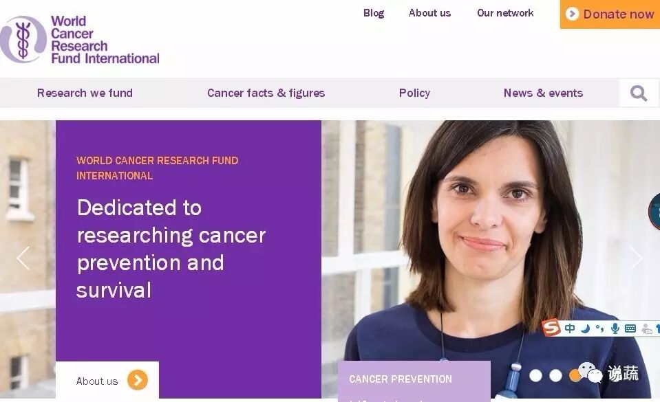Viewport: 660px width, 402px height.
Task: Click the Sogou S logo icon
Action: point(551,328)
